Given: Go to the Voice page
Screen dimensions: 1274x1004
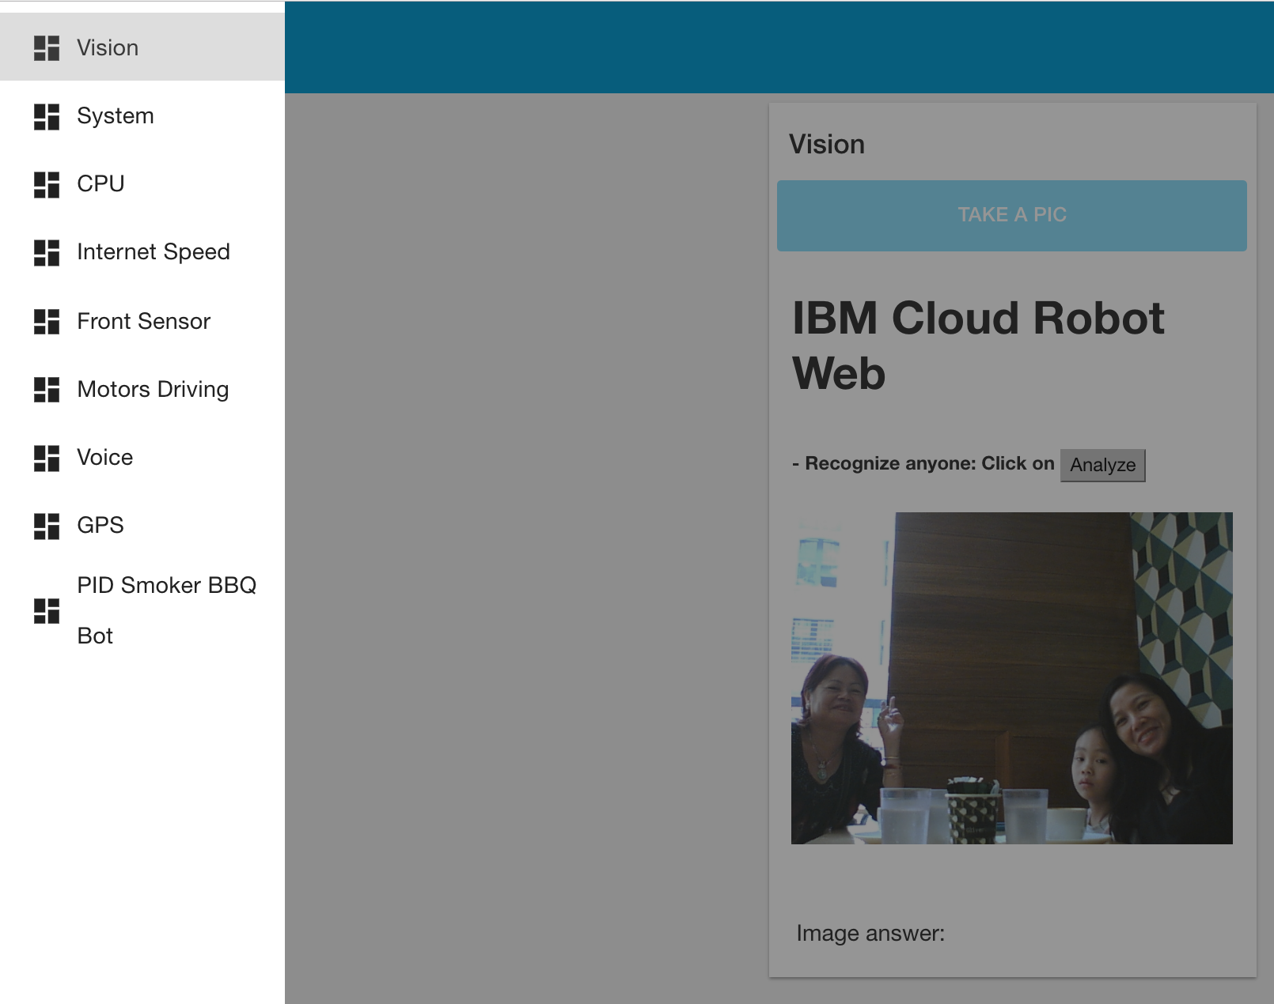Looking at the screenshot, I should point(104,456).
